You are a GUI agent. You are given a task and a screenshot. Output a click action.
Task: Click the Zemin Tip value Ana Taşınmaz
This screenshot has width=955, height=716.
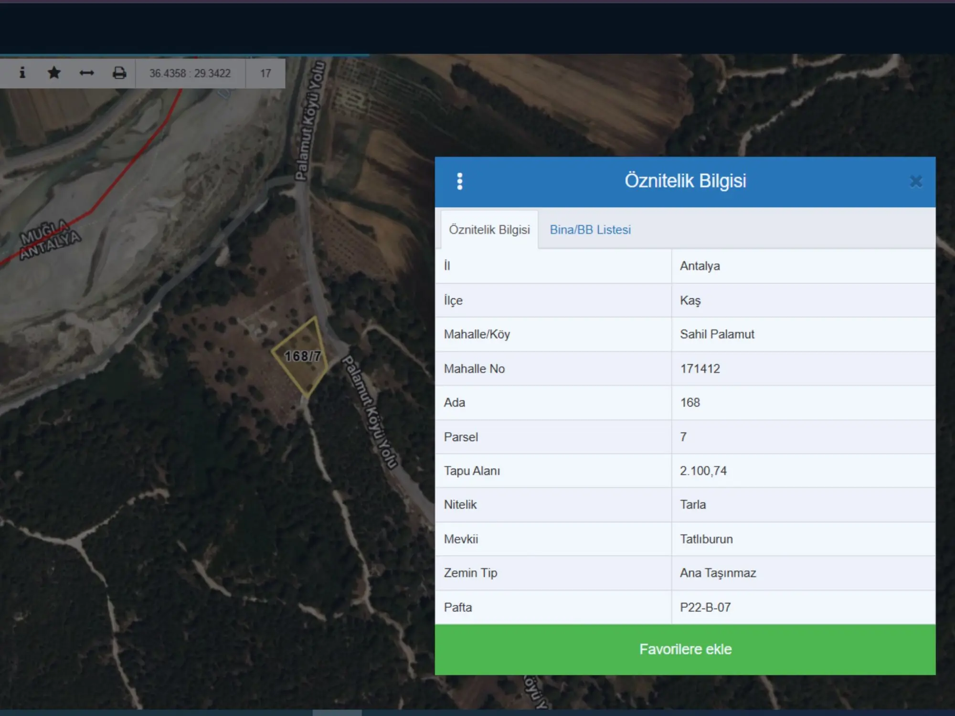pyautogui.click(x=718, y=573)
